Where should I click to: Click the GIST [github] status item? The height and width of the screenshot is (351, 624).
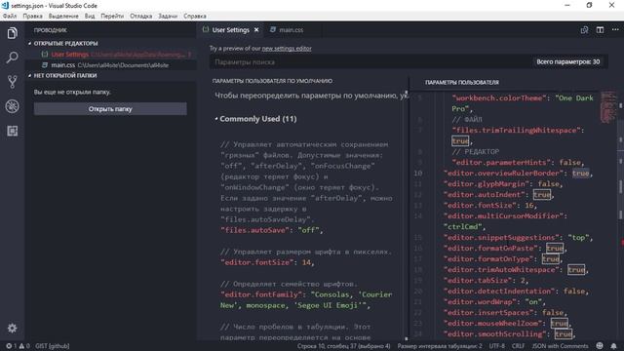[52, 346]
